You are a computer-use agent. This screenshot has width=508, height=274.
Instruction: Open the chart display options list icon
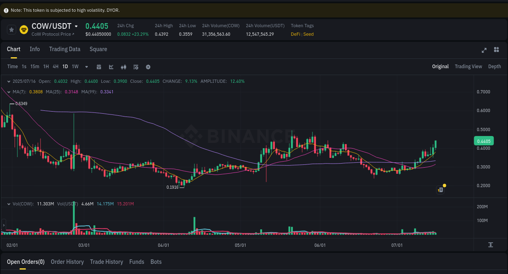135,67
